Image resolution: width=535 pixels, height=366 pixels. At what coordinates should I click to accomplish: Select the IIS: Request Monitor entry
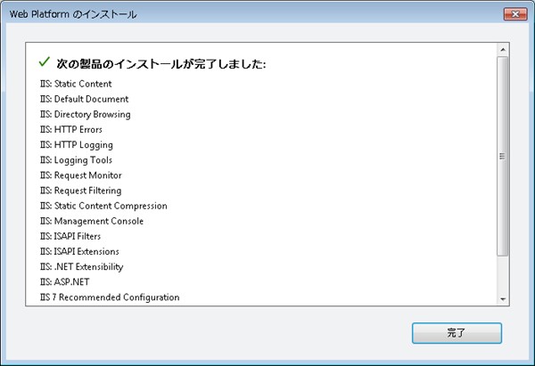(x=80, y=175)
